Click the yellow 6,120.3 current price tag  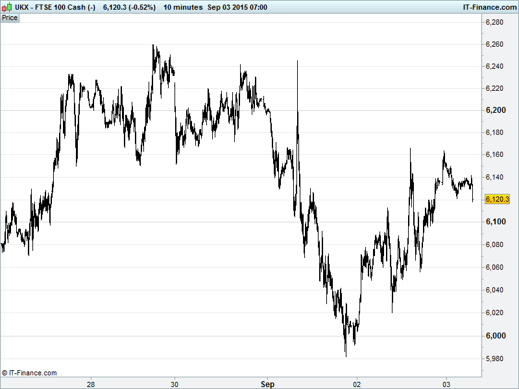click(497, 199)
